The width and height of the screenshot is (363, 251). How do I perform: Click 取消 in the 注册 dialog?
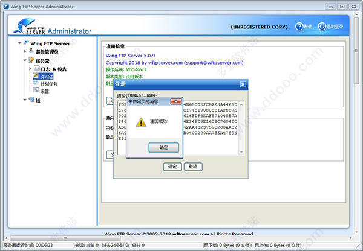point(193,167)
